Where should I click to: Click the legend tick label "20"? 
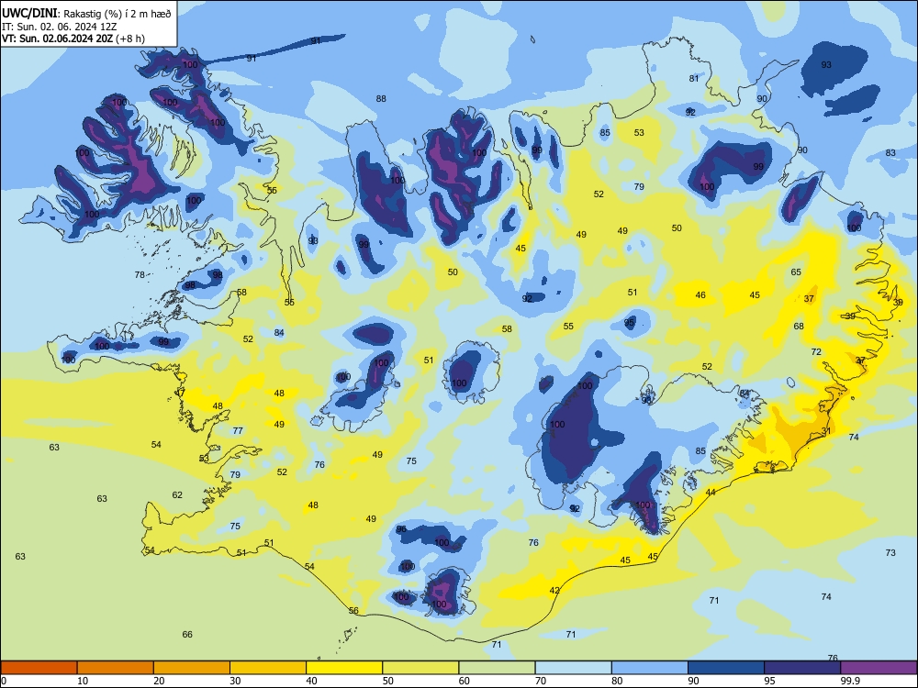point(159,681)
